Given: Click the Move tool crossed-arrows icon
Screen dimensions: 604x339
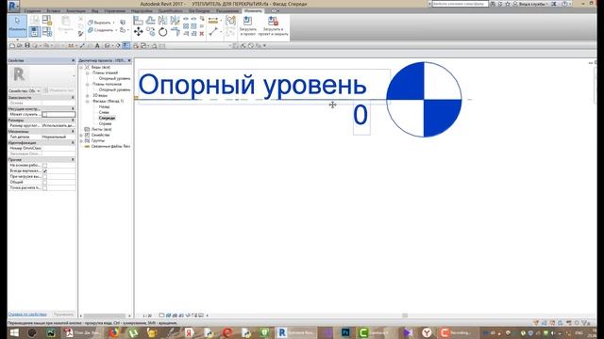Looking at the screenshot, I should pos(138,32).
